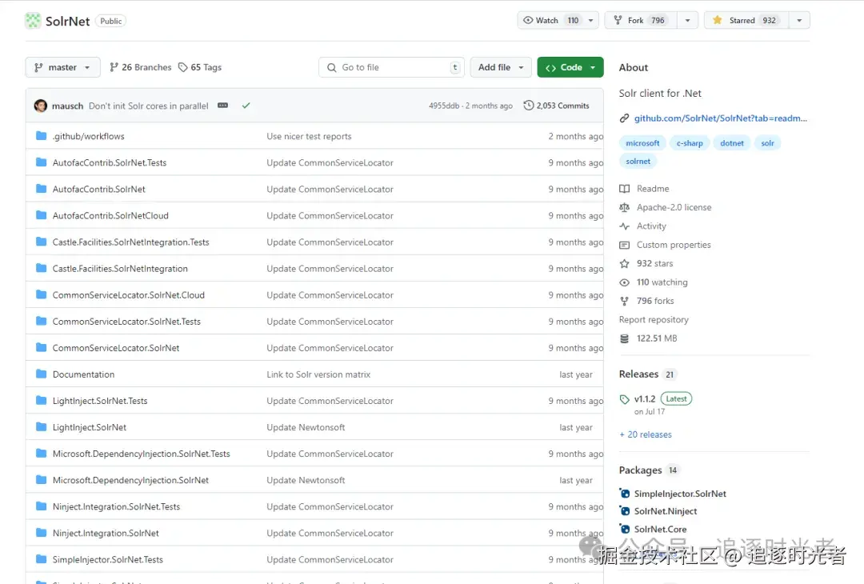Screen dimensions: 864x584
Task: Click the link icon beside repository URL
Action: pyautogui.click(x=624, y=118)
